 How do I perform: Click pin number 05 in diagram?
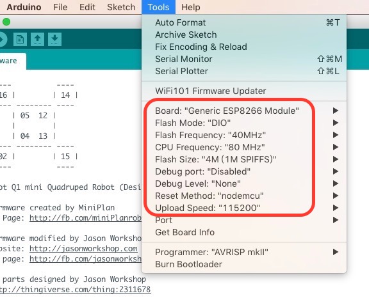pyautogui.click(x=25, y=116)
